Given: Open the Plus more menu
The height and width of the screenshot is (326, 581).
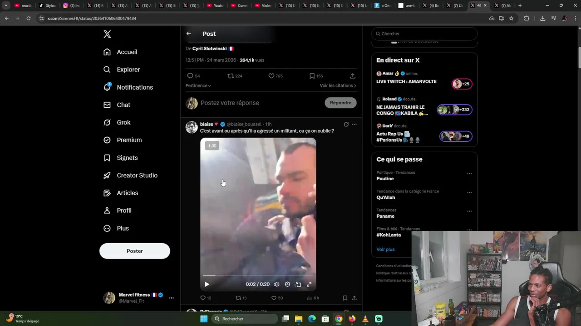Looking at the screenshot, I should click(116, 229).
